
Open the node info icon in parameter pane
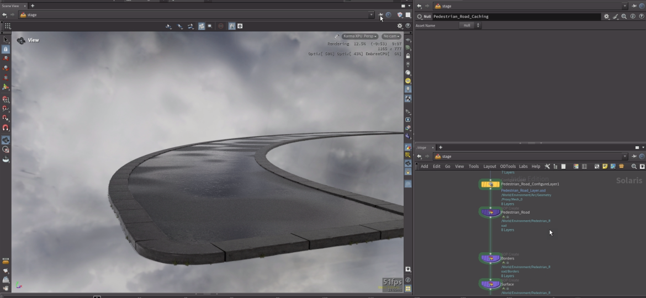click(633, 17)
